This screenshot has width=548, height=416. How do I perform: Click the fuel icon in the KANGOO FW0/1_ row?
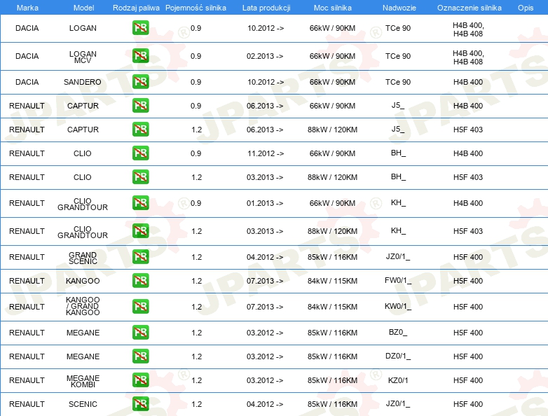[x=140, y=280]
